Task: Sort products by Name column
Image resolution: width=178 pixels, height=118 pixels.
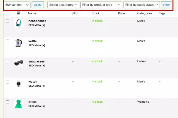Action: coord(32,13)
